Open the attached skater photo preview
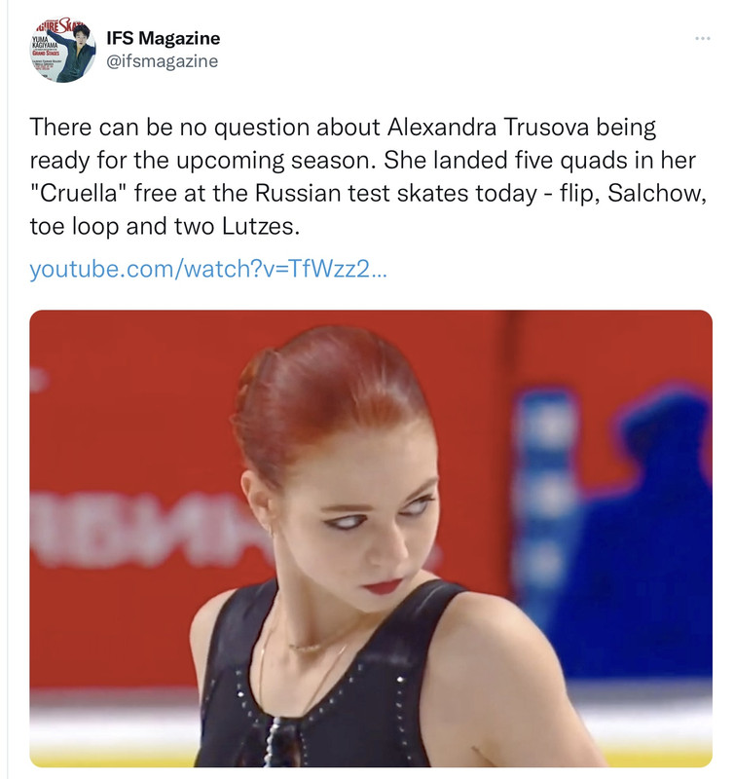Image resolution: width=734 pixels, height=779 pixels. click(x=371, y=538)
